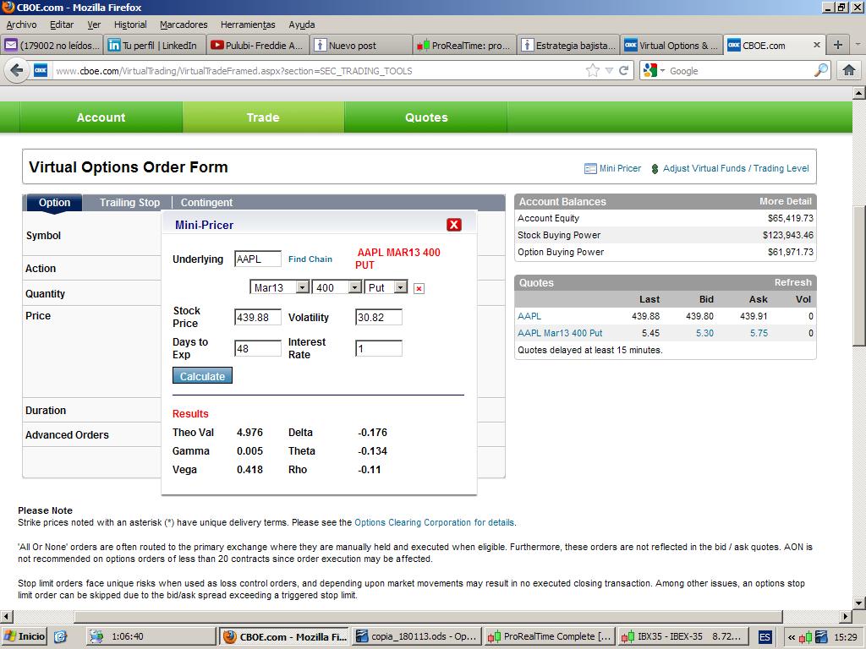Viewport: 866px width, 649px height.
Task: Open Quotes navigation tab
Action: click(x=426, y=117)
